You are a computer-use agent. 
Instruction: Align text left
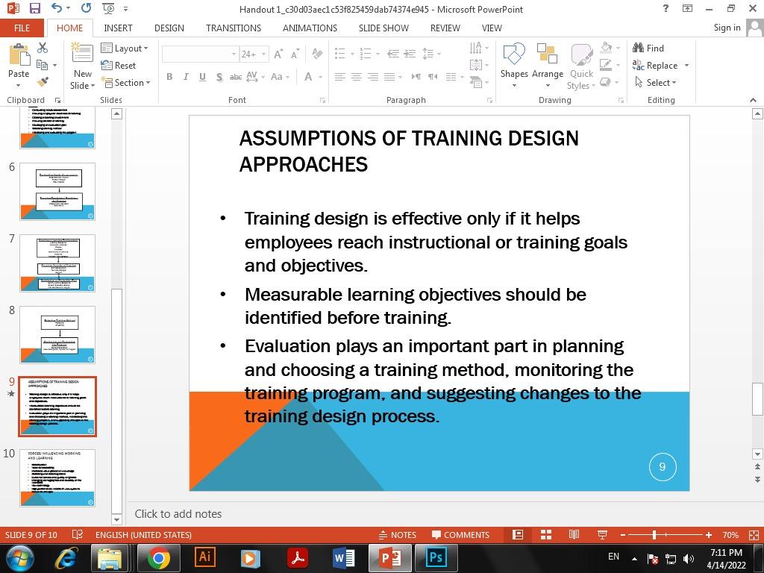[x=340, y=77]
